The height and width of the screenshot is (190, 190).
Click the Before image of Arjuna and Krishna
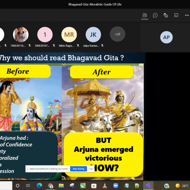[31, 104]
